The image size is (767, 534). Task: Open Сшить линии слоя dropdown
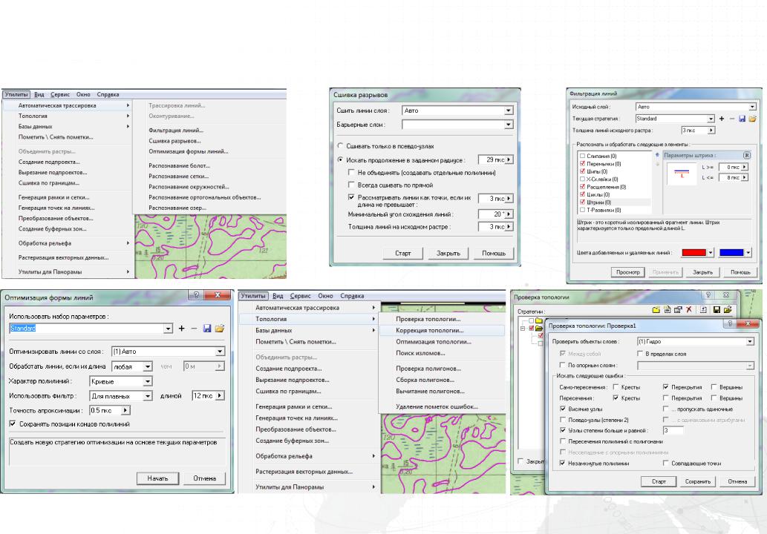(x=508, y=111)
